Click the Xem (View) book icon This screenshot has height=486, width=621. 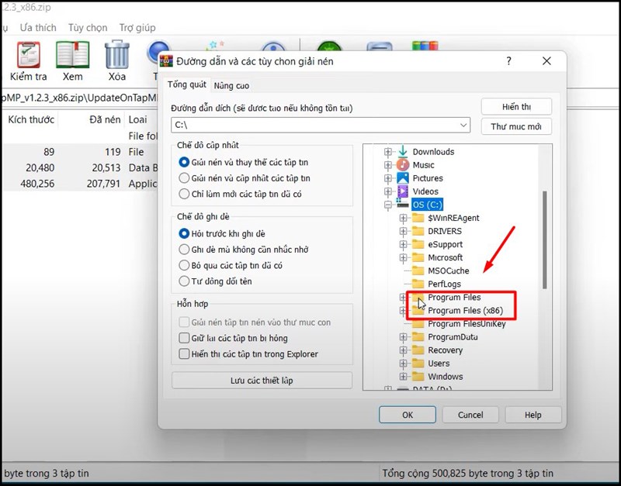point(72,54)
